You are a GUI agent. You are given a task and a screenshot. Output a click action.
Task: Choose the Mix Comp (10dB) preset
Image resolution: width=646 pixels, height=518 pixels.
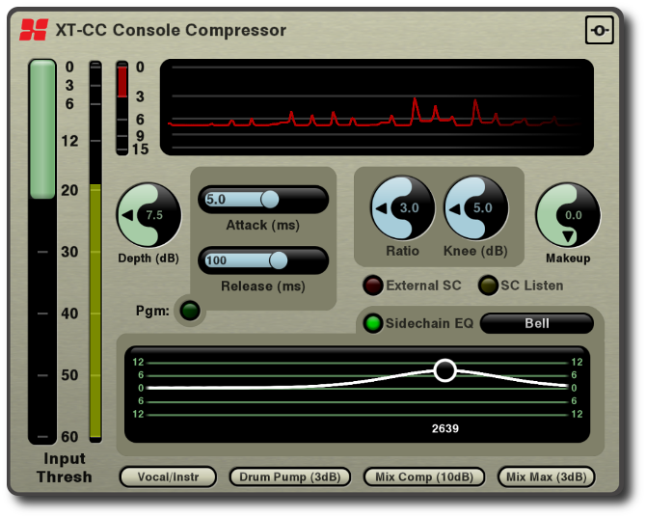point(424,477)
